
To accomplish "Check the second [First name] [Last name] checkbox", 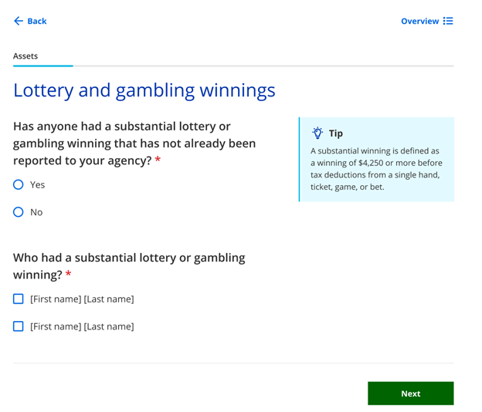I will (19, 326).
